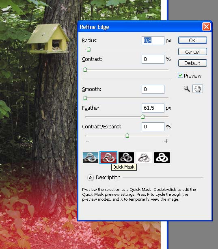Focus the Radius value field
The width and height of the screenshot is (218, 249).
(x=153, y=41)
